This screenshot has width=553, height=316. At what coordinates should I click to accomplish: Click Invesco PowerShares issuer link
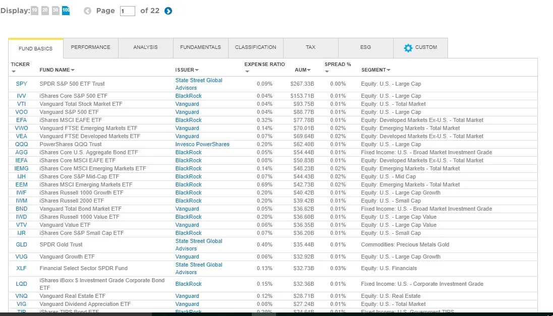coord(202,145)
